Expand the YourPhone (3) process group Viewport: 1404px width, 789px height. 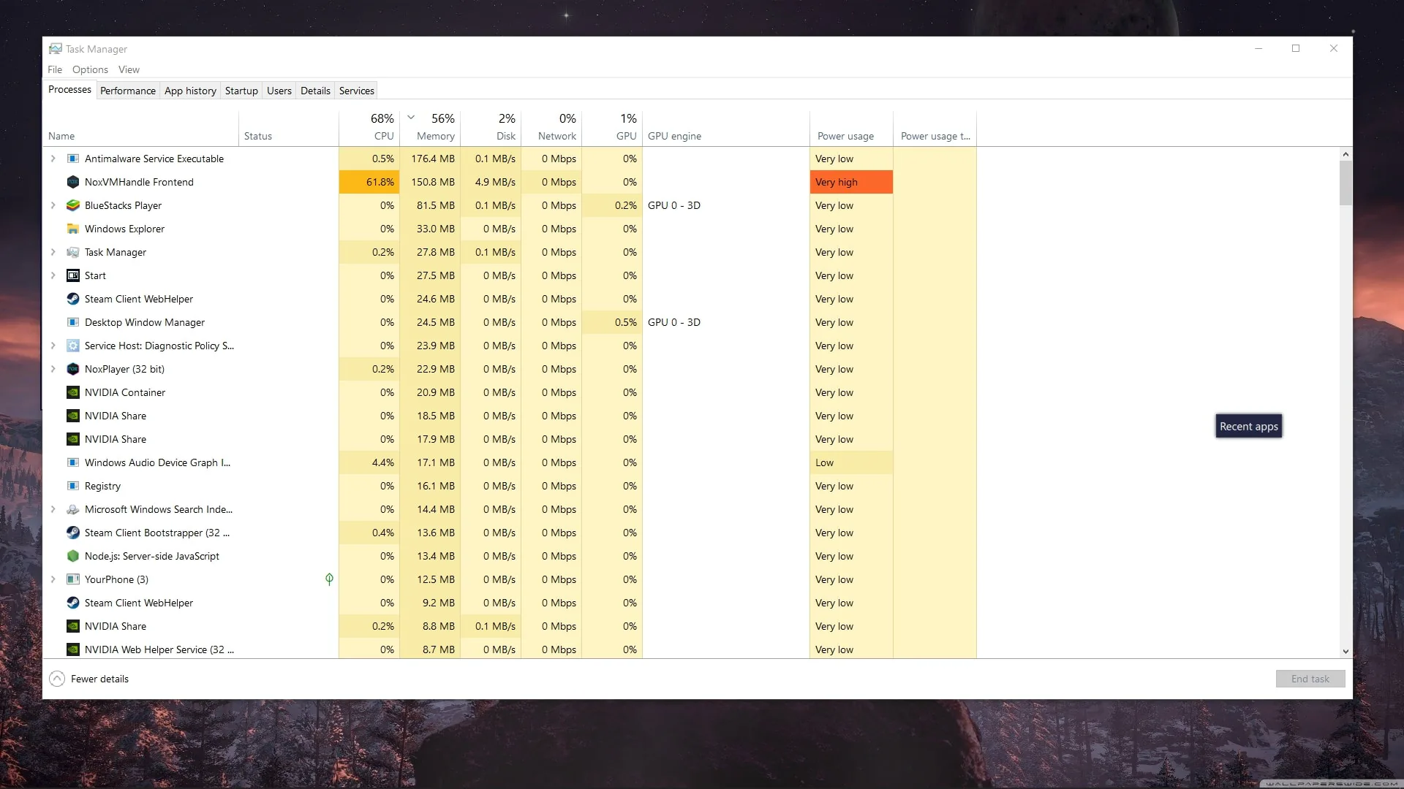53,579
